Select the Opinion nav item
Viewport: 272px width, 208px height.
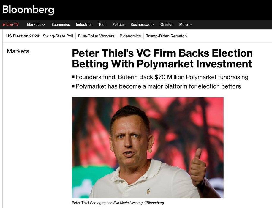pos(167,25)
